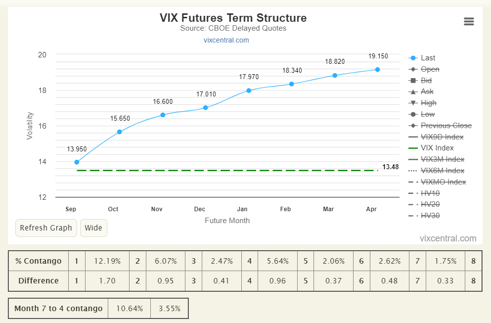Screen dimensions: 491x323
Task: Open the vixcentral.com link under title
Action: click(x=226, y=40)
